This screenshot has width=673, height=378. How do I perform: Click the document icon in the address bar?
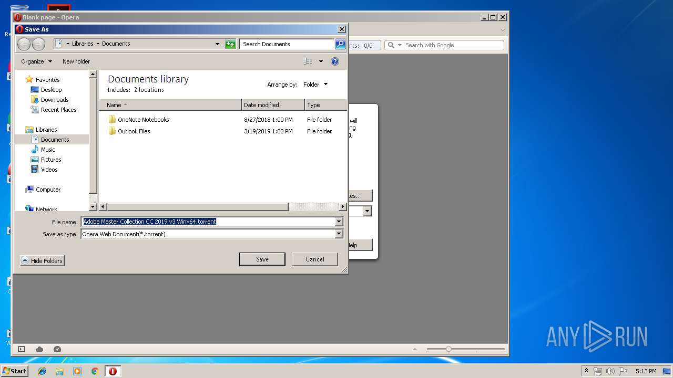(x=59, y=44)
